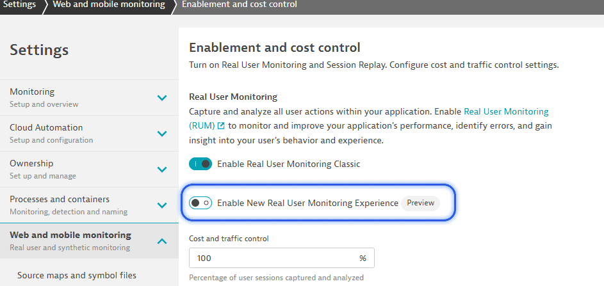The image size is (604, 286).
Task: Select Processes and containers item
Action: (89, 205)
